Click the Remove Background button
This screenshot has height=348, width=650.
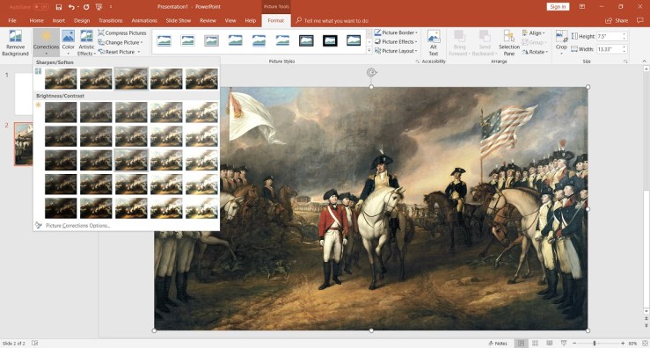point(15,43)
